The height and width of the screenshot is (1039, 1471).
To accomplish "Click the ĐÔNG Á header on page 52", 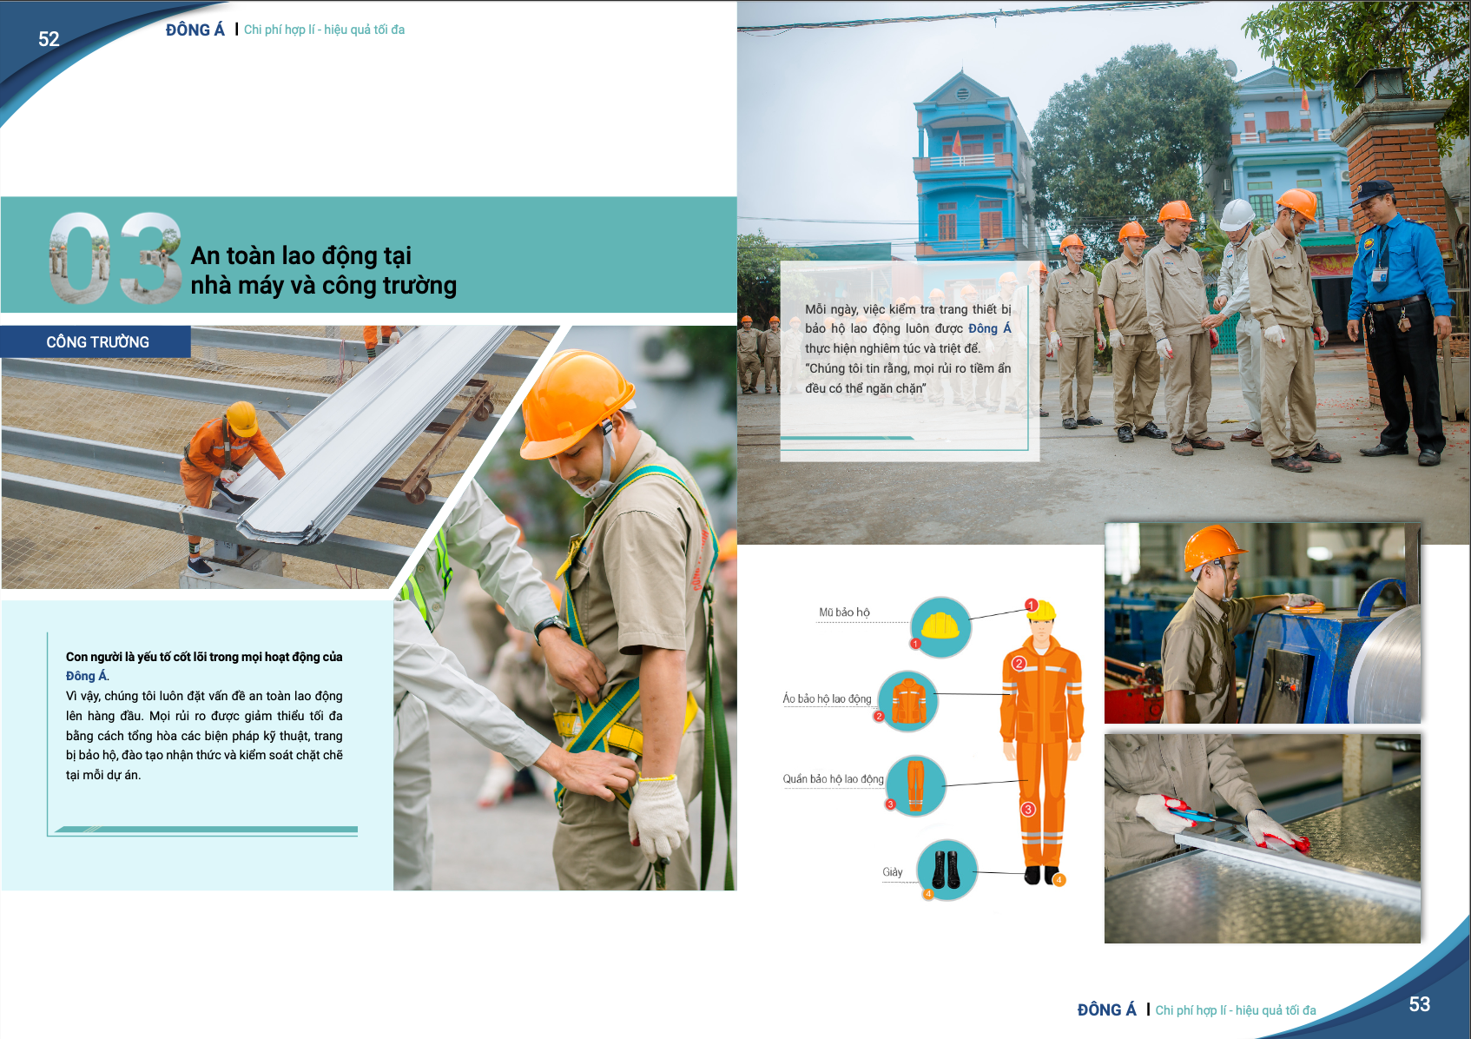I will point(195,30).
